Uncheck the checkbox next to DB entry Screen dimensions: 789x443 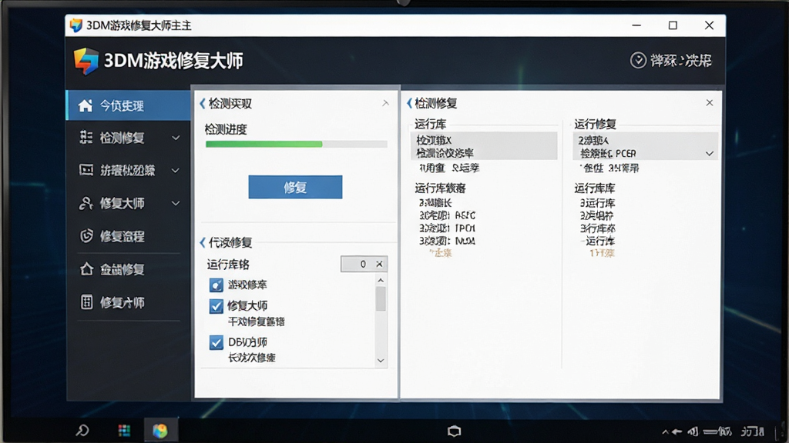(x=217, y=342)
